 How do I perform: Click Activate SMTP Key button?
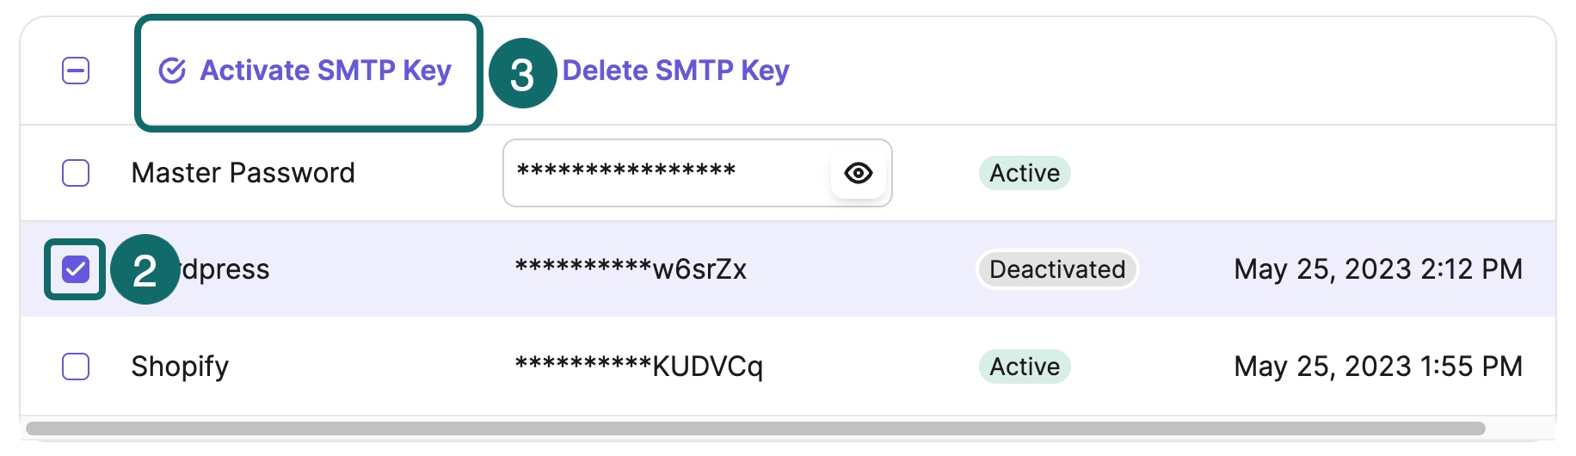tap(308, 72)
